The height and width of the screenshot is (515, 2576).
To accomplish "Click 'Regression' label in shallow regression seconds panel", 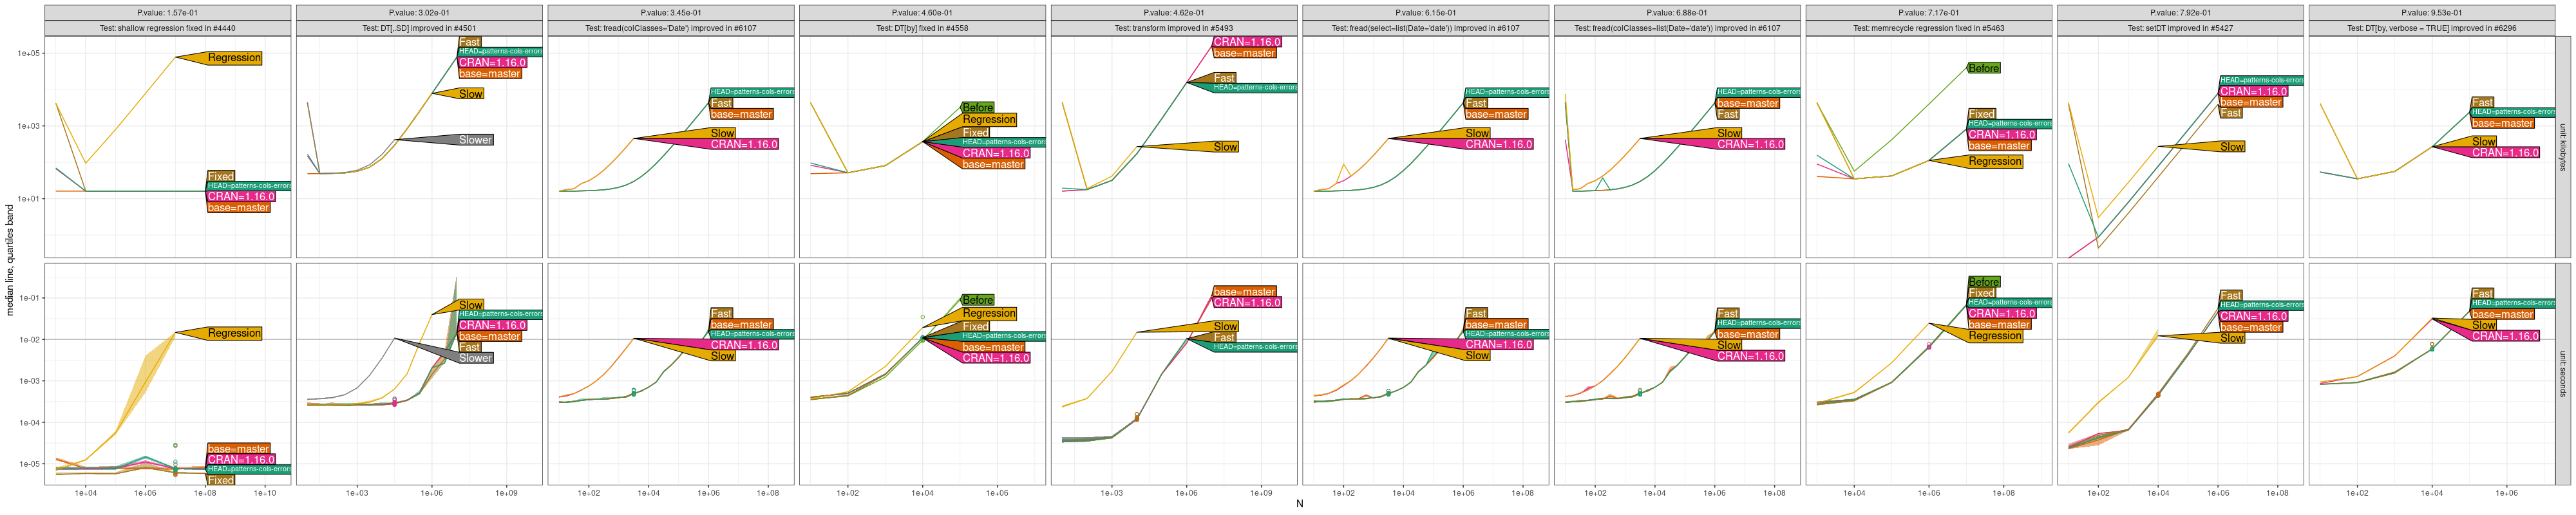I will tap(235, 333).
